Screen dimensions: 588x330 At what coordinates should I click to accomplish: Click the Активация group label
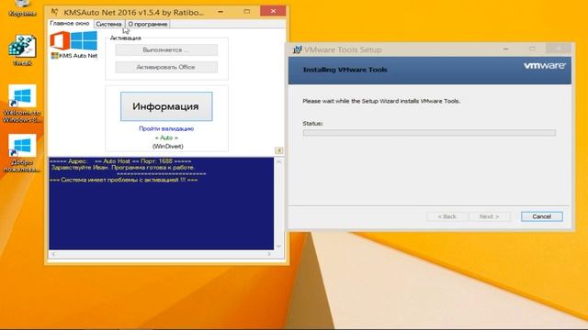125,38
